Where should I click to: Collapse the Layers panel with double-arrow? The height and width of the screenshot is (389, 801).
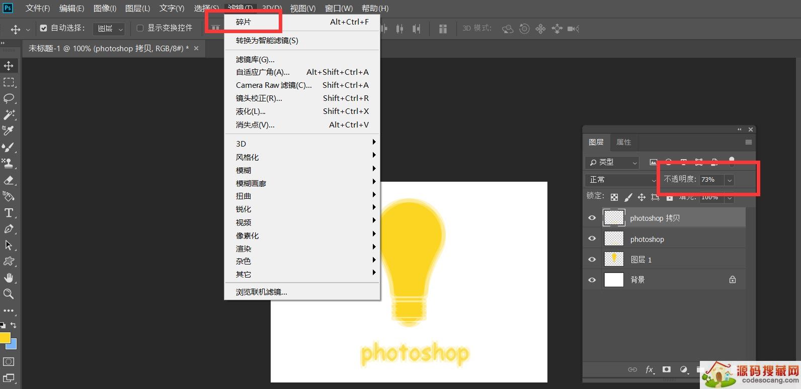point(740,129)
